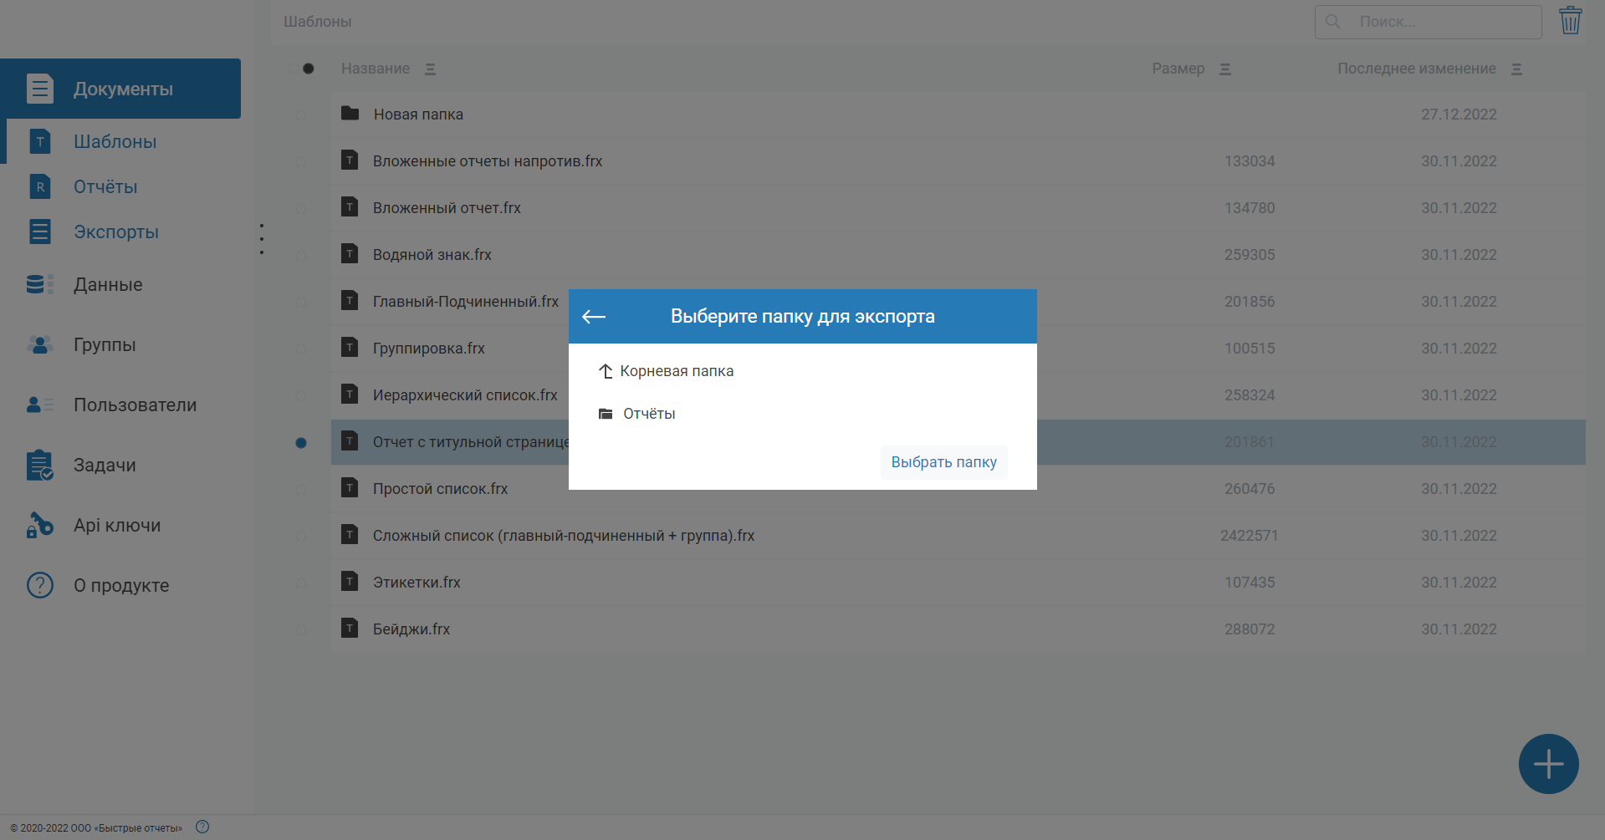Click the Новая папка folder icon
Viewport: 1605px width, 840px height.
coord(350,114)
